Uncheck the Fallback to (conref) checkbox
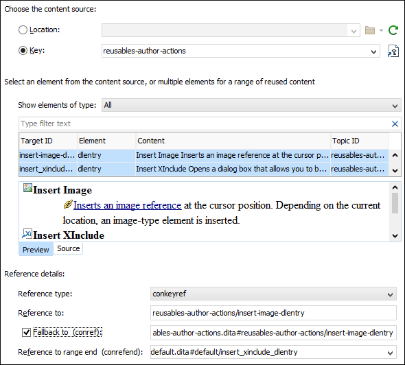Viewport: 405px width, 365px height. (x=26, y=332)
